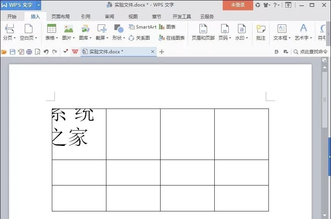Expand the WPS 文字 application menu arrow

pyautogui.click(x=39, y=5)
